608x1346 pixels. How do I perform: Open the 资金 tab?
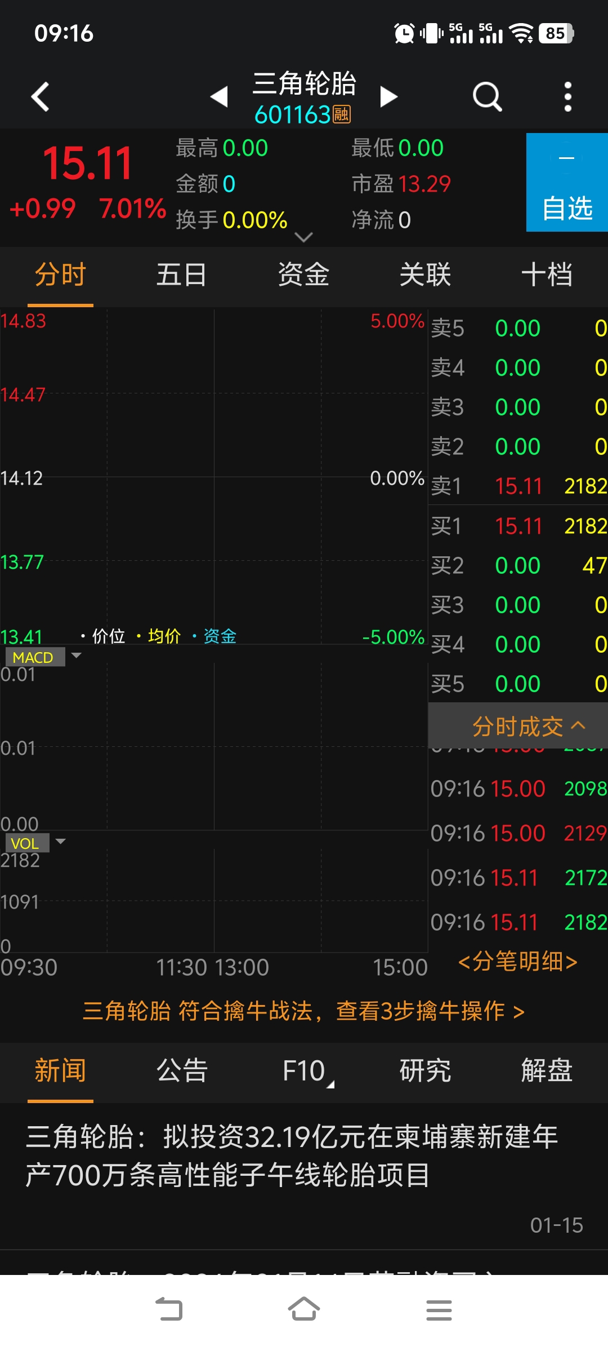pyautogui.click(x=303, y=276)
